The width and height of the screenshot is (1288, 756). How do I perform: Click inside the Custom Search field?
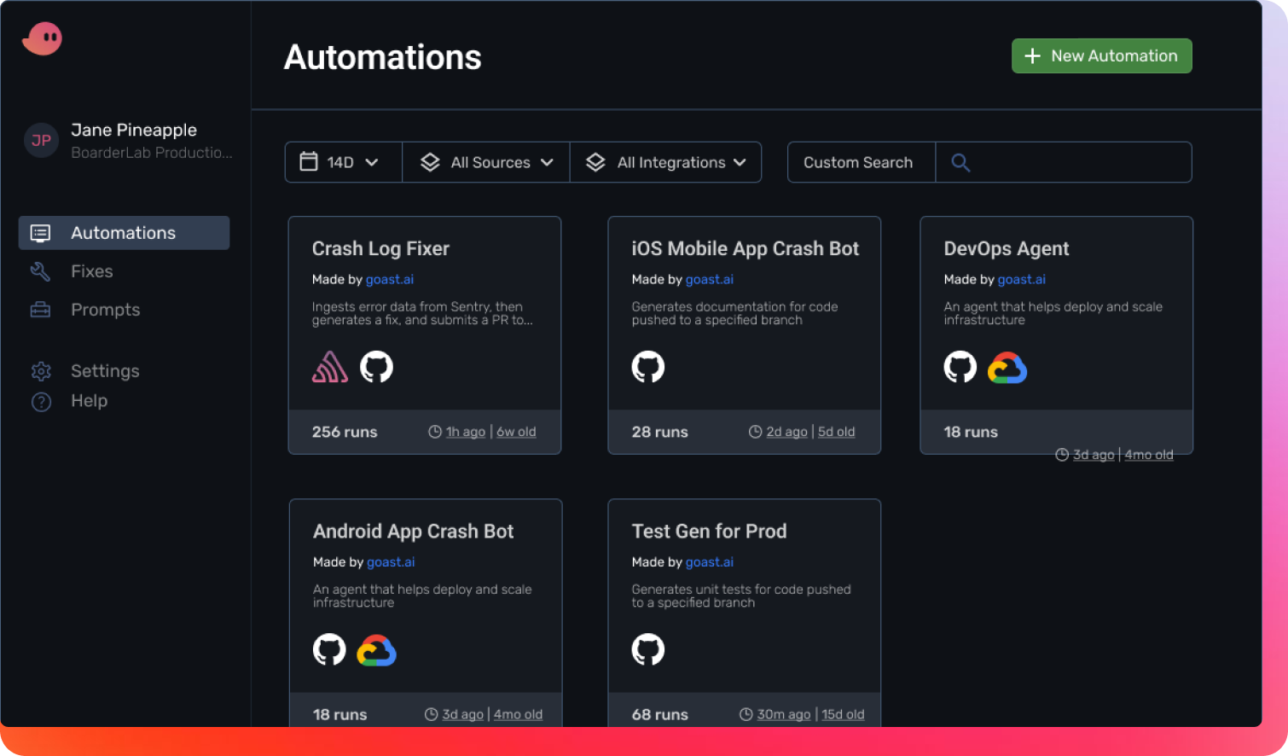(x=859, y=162)
